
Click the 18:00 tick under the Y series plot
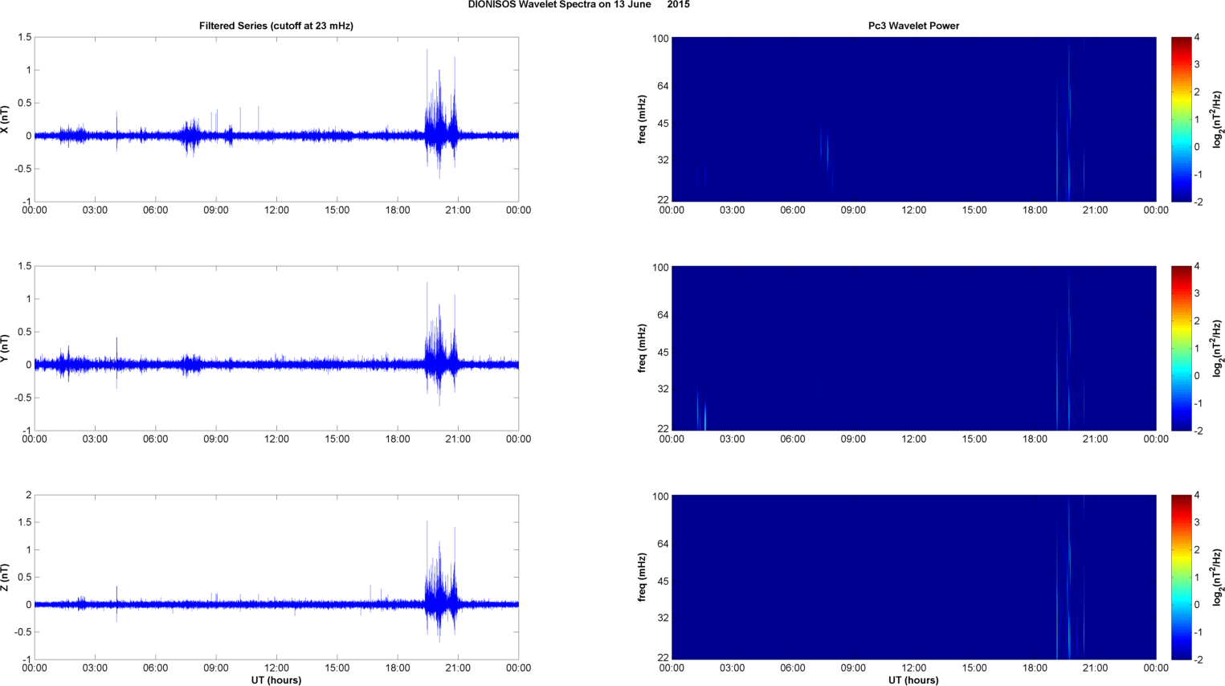(398, 439)
